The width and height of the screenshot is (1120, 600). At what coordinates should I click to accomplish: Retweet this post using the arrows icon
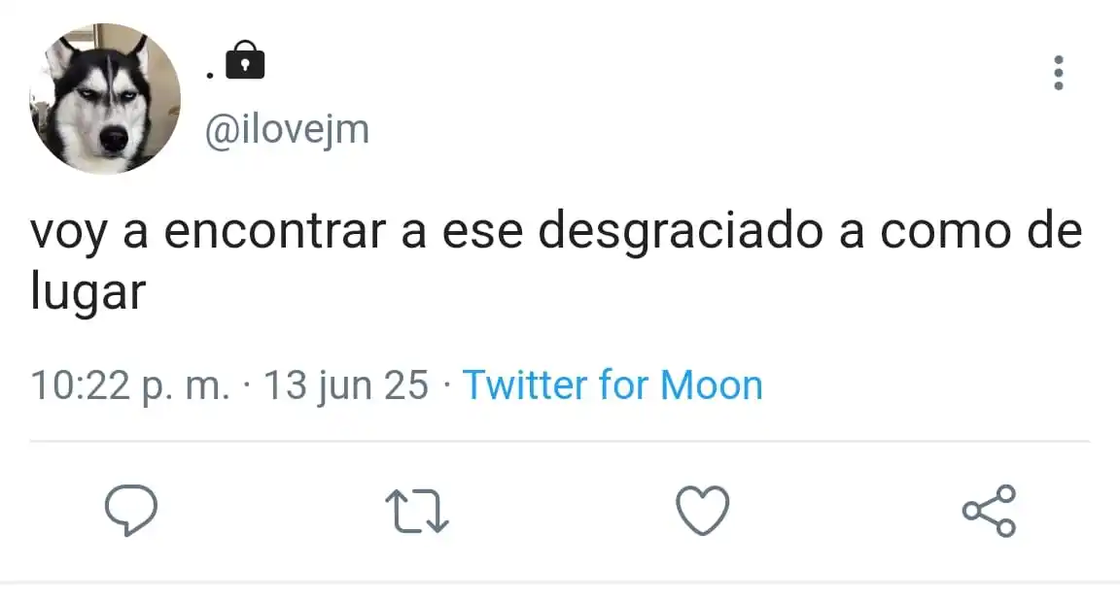click(417, 511)
